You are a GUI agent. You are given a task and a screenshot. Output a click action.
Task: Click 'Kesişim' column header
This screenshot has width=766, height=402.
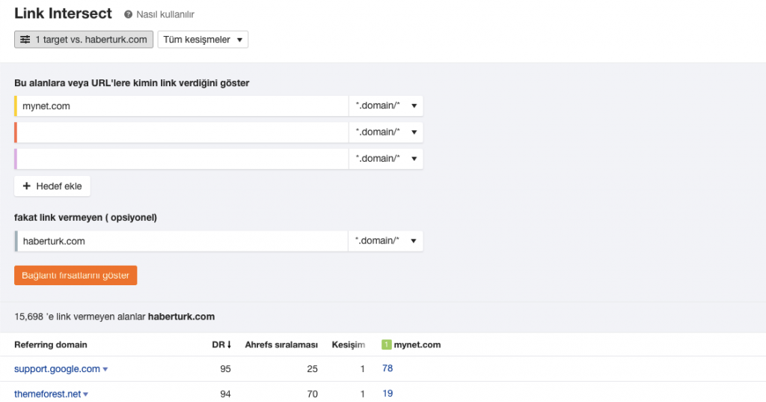pyautogui.click(x=349, y=345)
